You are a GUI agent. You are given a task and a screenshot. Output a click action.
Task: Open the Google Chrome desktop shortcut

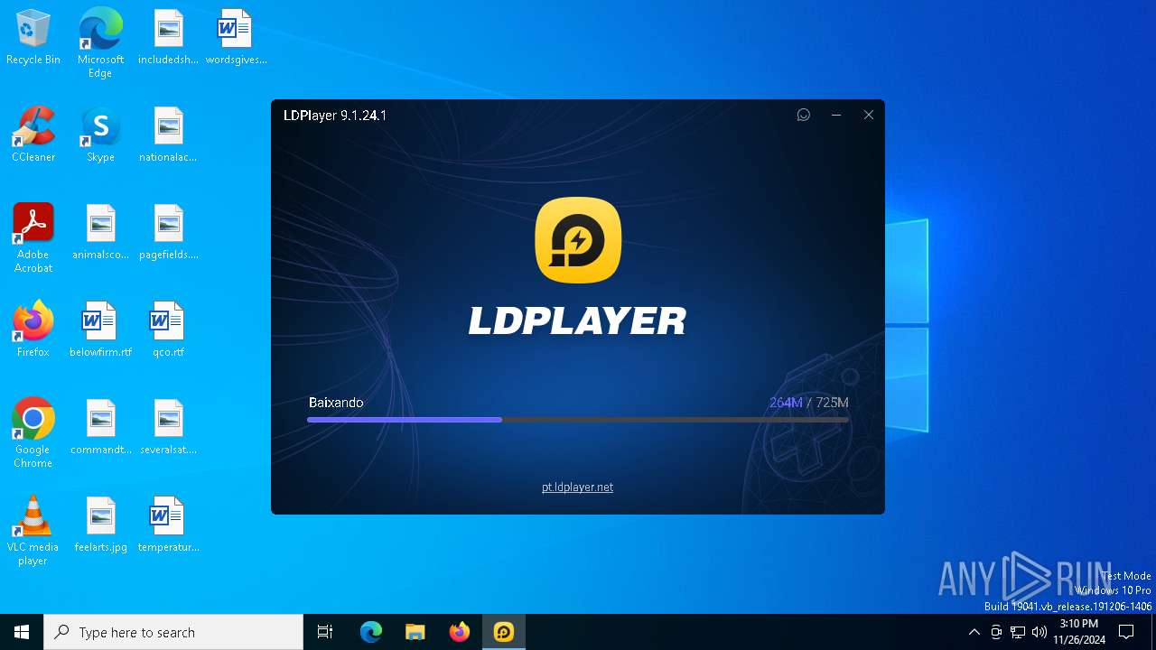(33, 433)
